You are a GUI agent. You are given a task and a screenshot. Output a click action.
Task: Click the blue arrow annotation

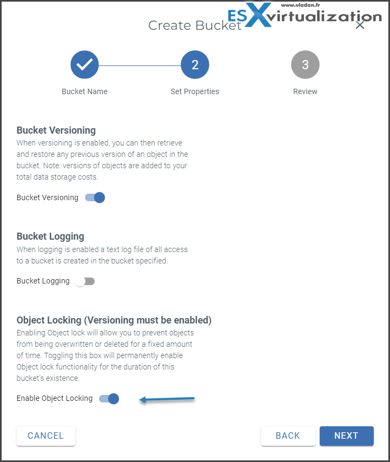(x=167, y=399)
